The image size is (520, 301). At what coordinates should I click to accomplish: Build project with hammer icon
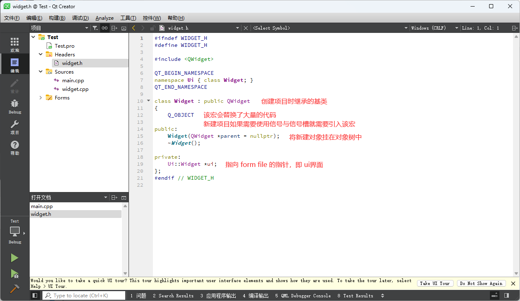point(15,289)
